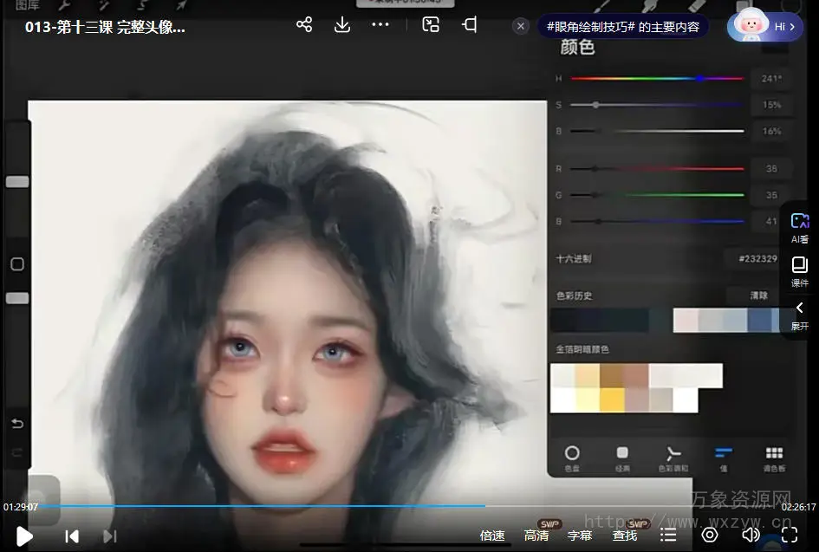
Task: Skip to the previous video
Action: [x=73, y=536]
